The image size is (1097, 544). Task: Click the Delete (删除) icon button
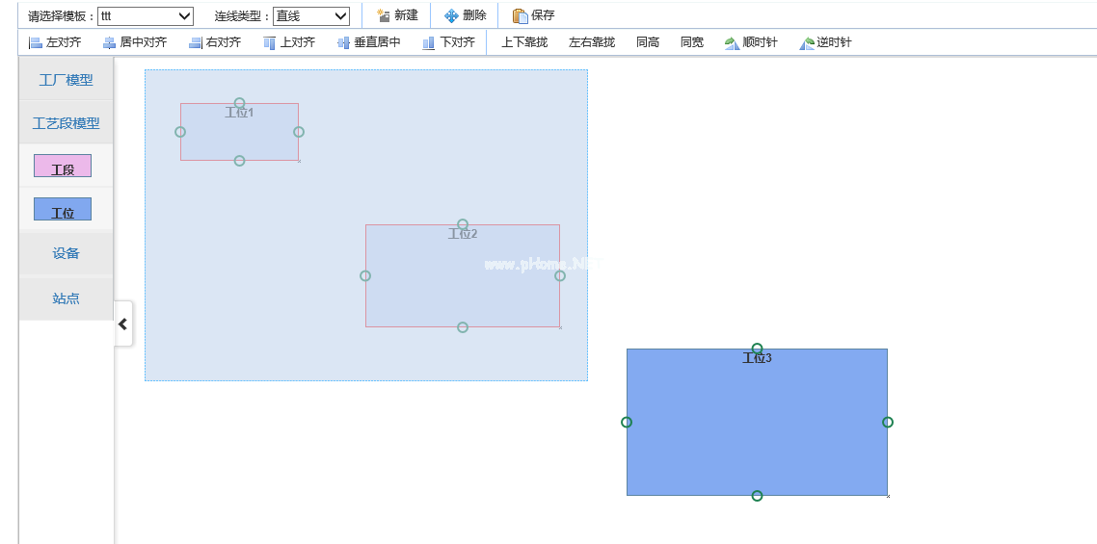(465, 15)
